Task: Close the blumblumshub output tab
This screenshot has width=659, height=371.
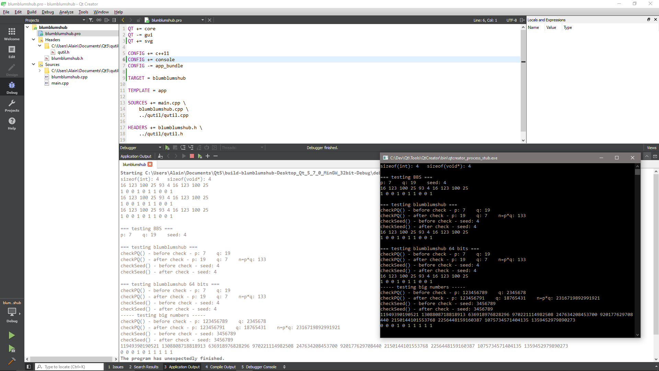Action: [150, 165]
